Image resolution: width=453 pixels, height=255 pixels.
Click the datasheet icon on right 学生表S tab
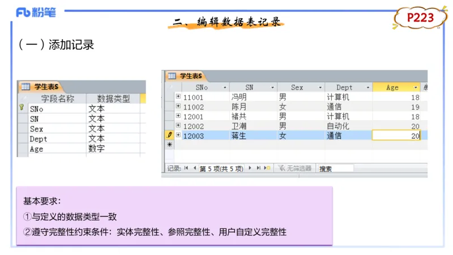click(x=172, y=76)
